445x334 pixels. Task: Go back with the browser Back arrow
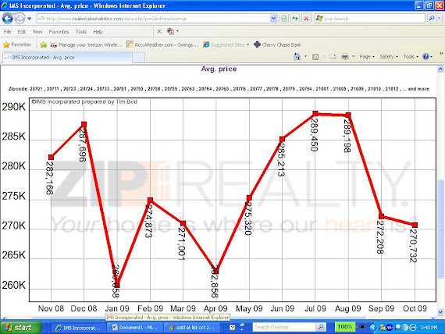coord(7,19)
